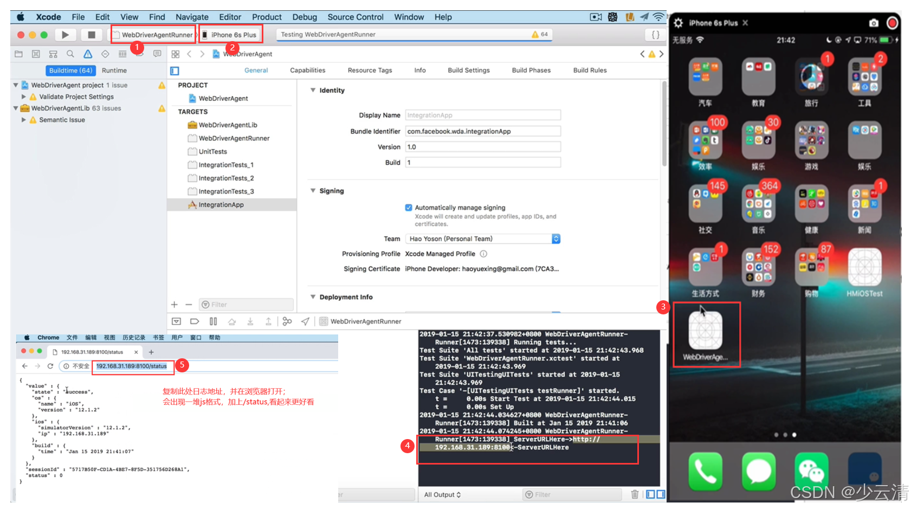
Task: Toggle the iPhone mirror record button
Action: pyautogui.click(x=892, y=23)
